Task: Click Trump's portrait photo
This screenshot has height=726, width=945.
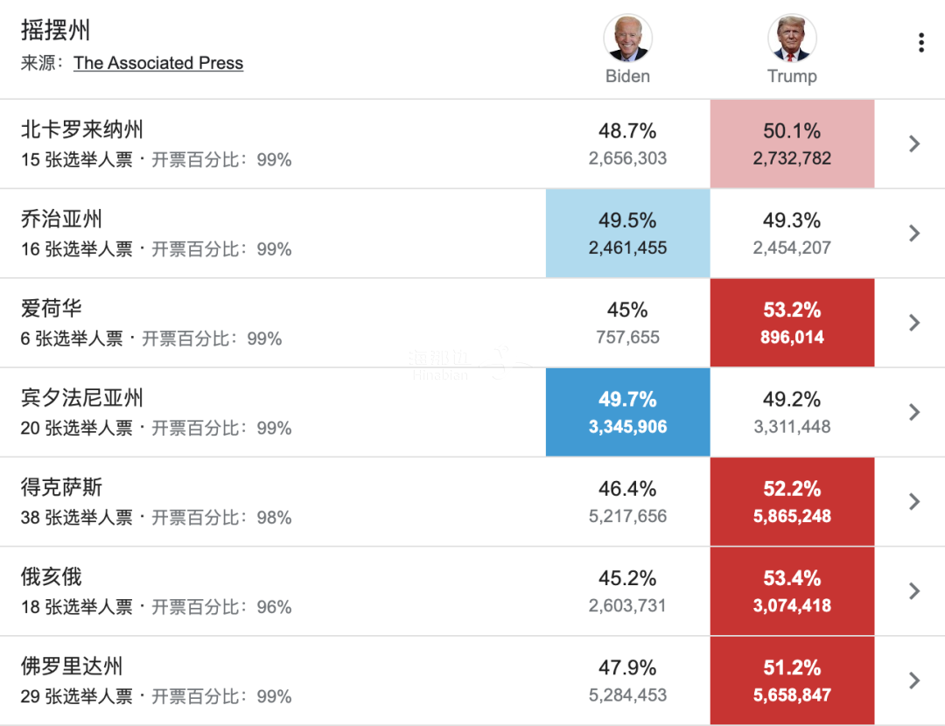Action: click(792, 38)
